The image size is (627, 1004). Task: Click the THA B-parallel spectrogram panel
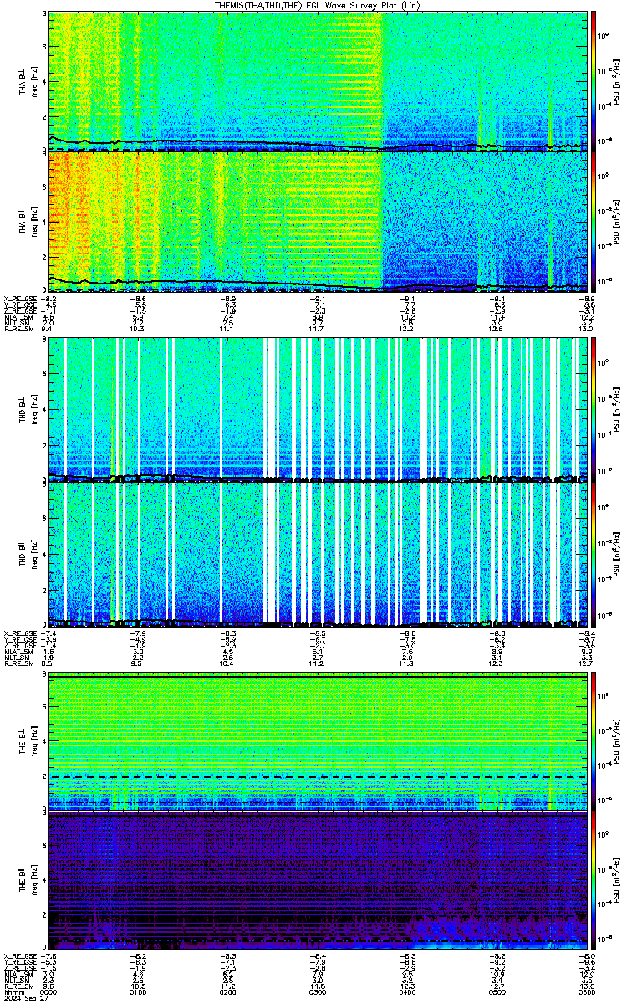click(317, 220)
